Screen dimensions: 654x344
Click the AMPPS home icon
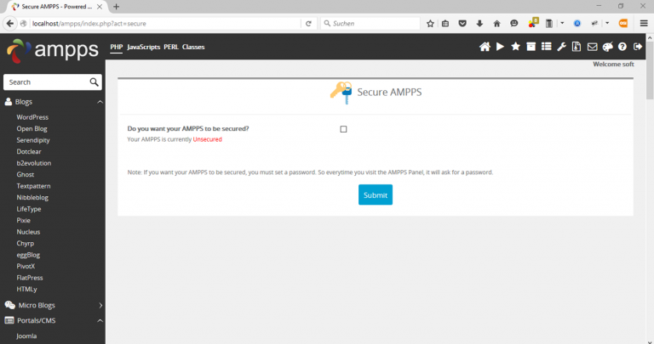point(485,47)
